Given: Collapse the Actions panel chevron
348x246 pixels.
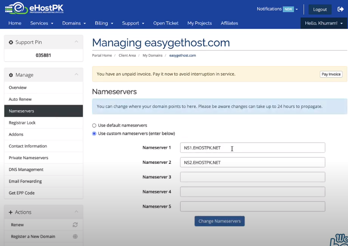Looking at the screenshot, I should pyautogui.click(x=76, y=211).
